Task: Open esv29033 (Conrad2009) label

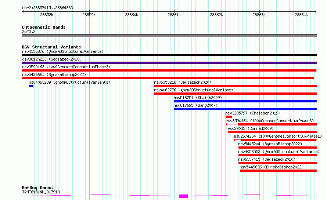Action: pyautogui.click(x=251, y=128)
